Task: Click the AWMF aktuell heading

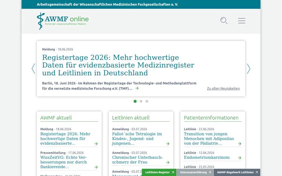Action: [x=56, y=118]
